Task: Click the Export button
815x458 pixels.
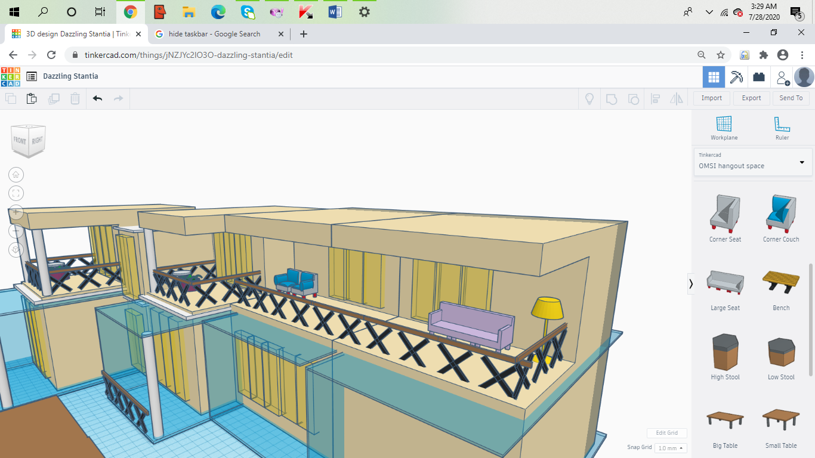Action: tap(751, 98)
